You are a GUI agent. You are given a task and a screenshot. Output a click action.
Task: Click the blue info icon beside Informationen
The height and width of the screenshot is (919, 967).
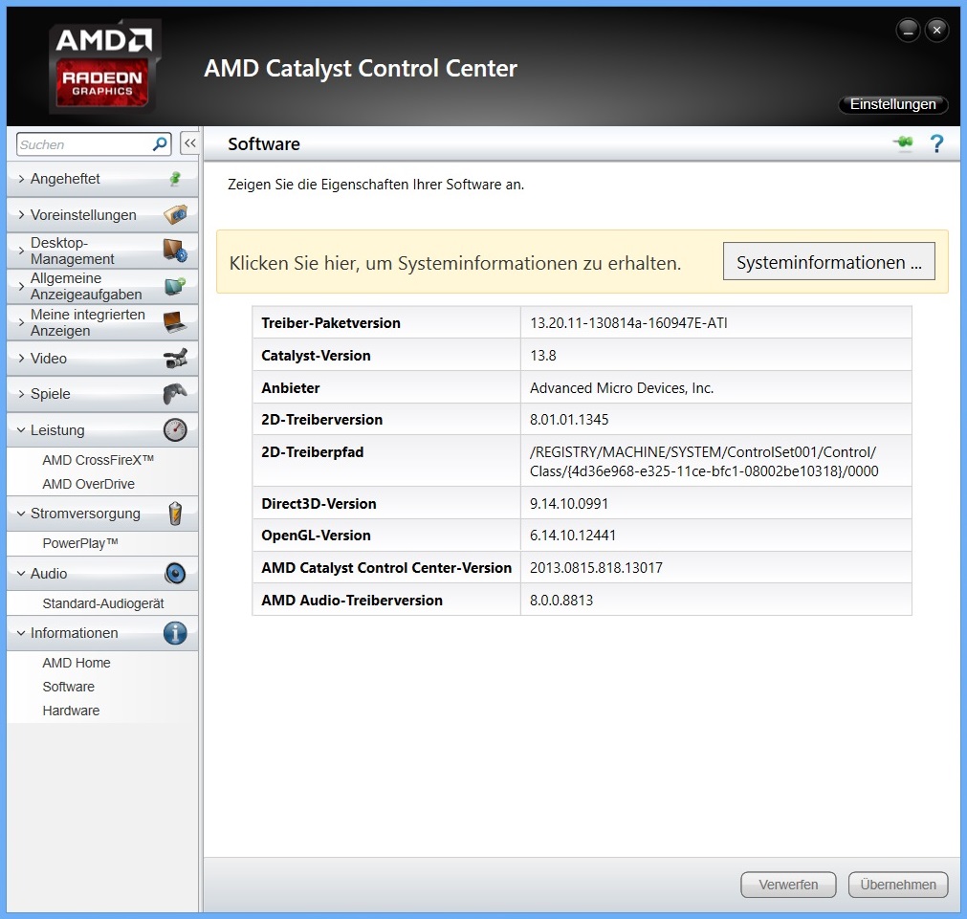[175, 633]
